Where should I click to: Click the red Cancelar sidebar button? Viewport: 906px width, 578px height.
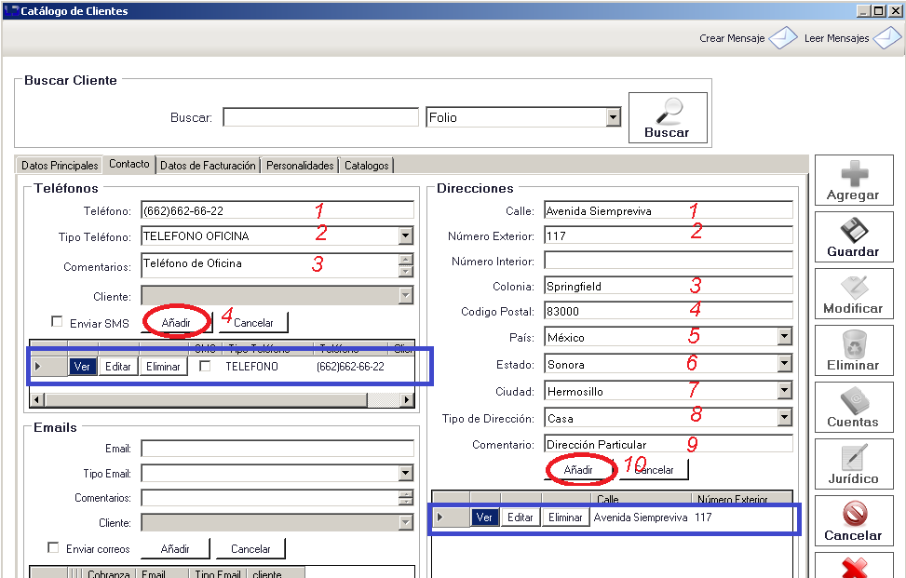tap(854, 520)
